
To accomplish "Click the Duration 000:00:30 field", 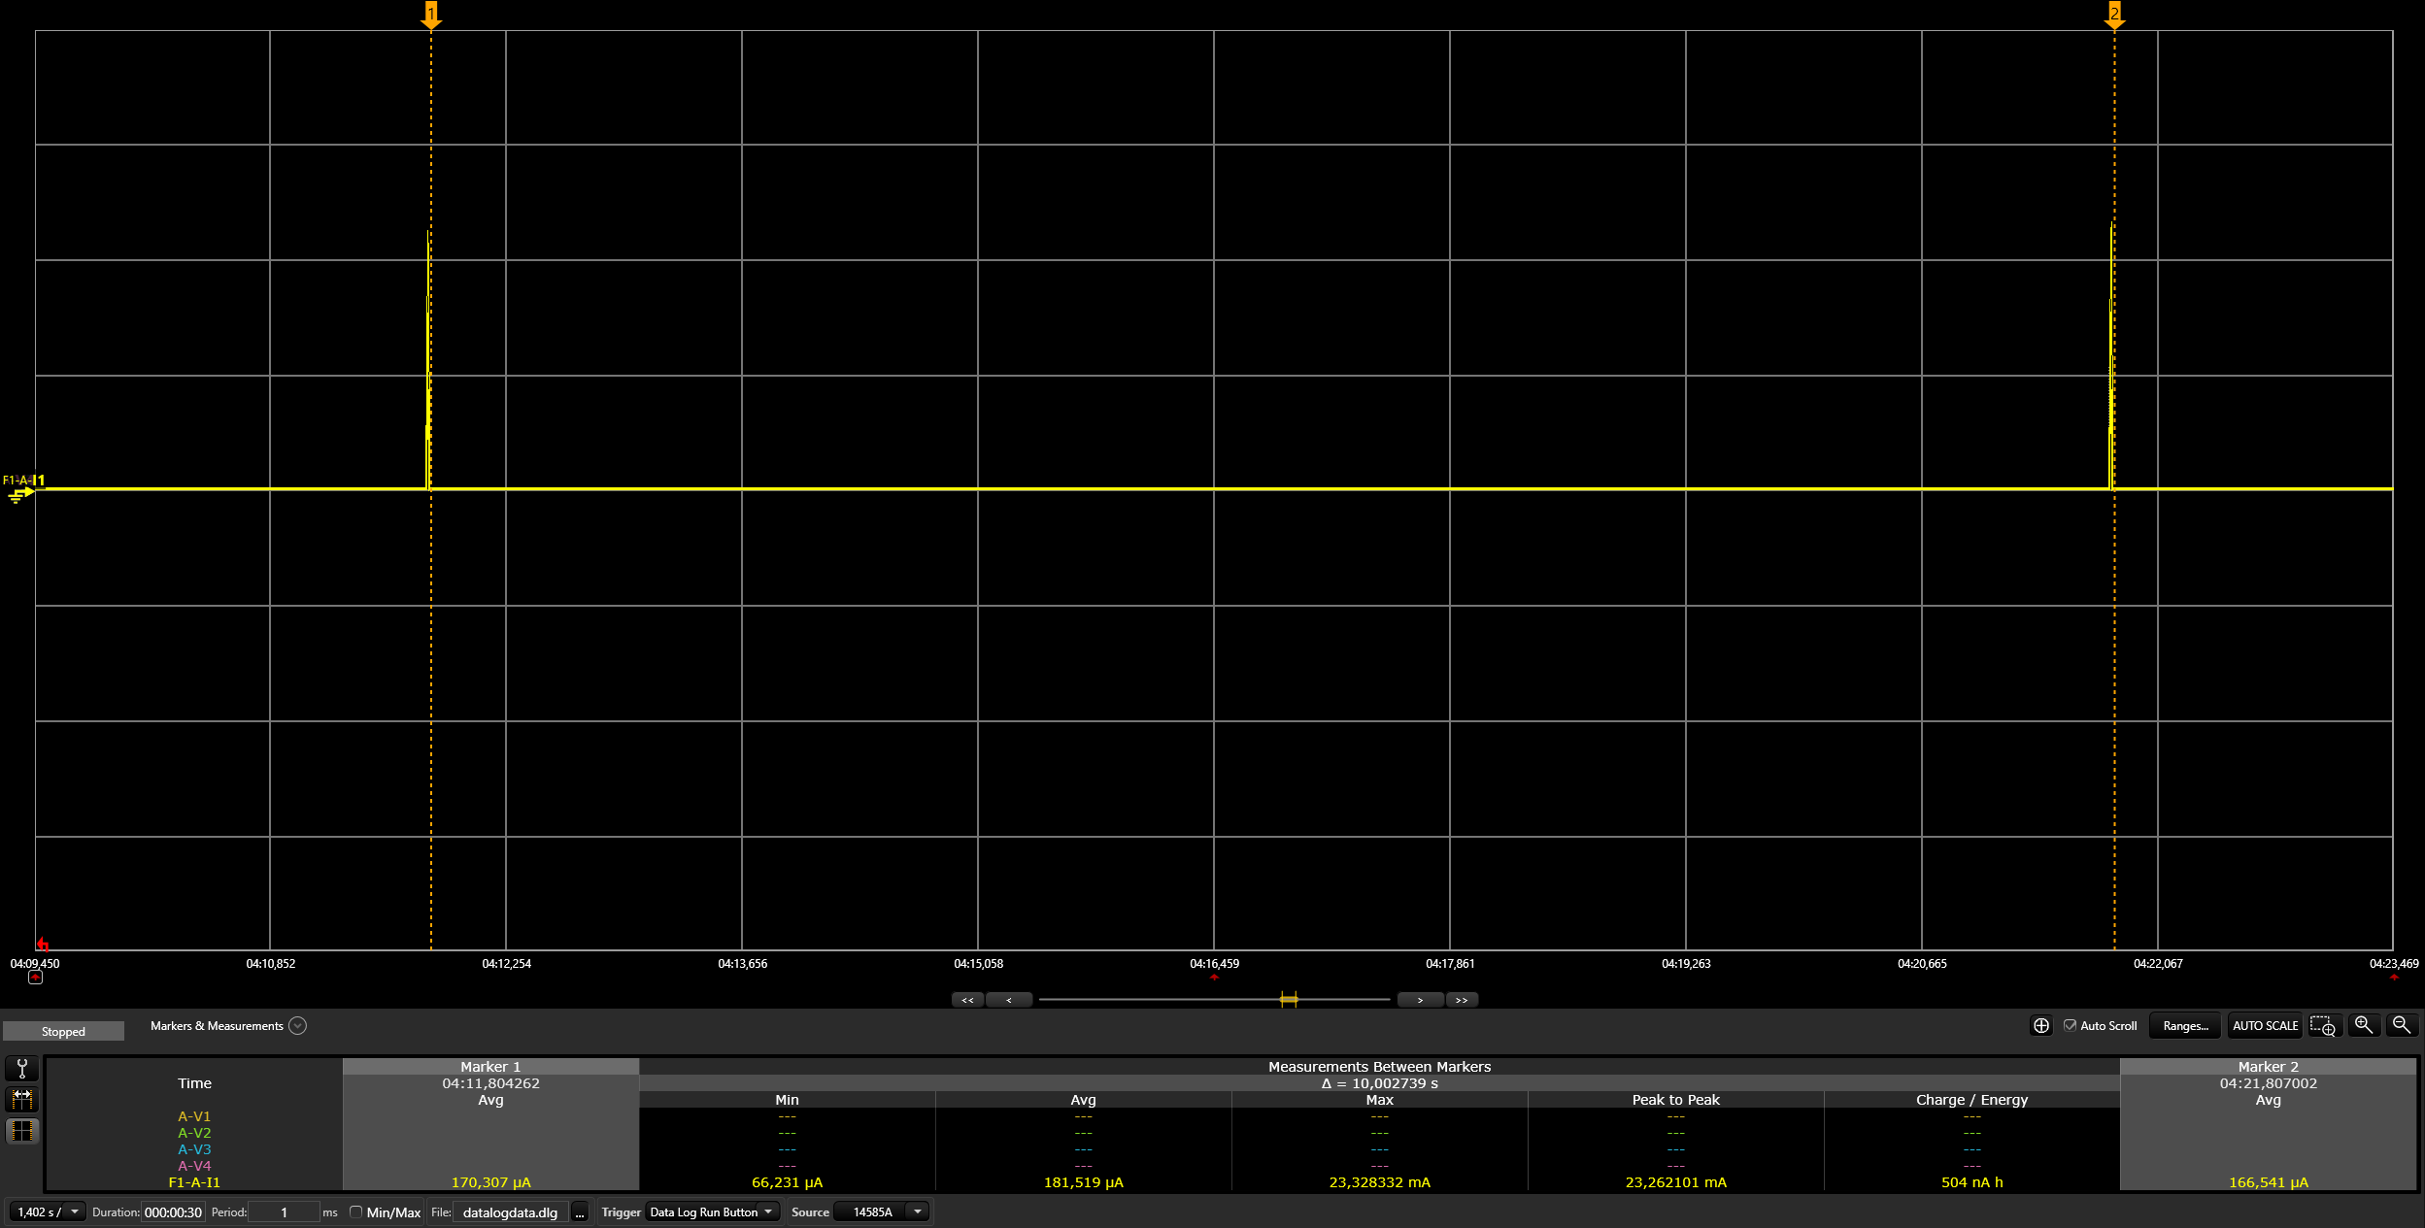I will point(173,1211).
